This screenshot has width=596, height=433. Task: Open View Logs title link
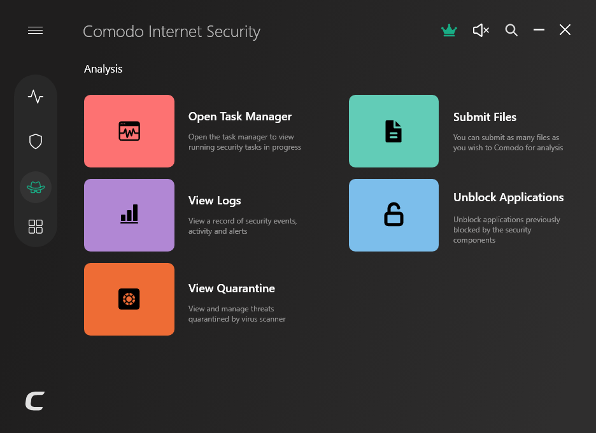[x=215, y=201]
